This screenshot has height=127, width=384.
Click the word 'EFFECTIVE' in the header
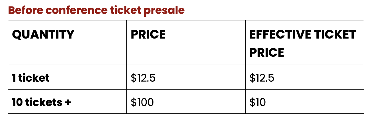[x=276, y=35]
